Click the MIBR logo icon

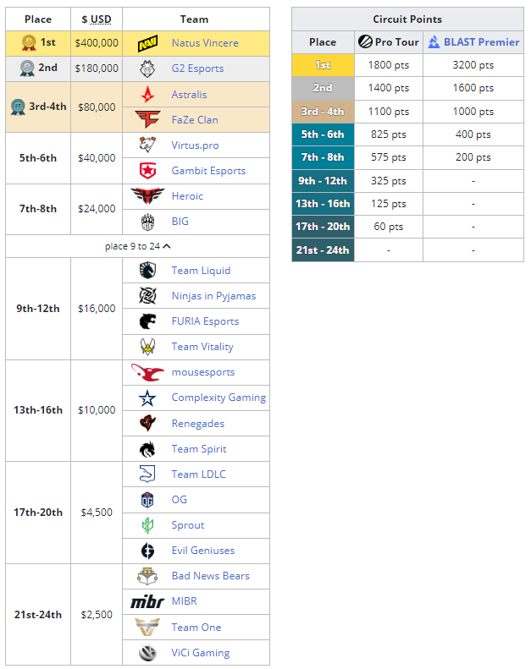pos(147,601)
